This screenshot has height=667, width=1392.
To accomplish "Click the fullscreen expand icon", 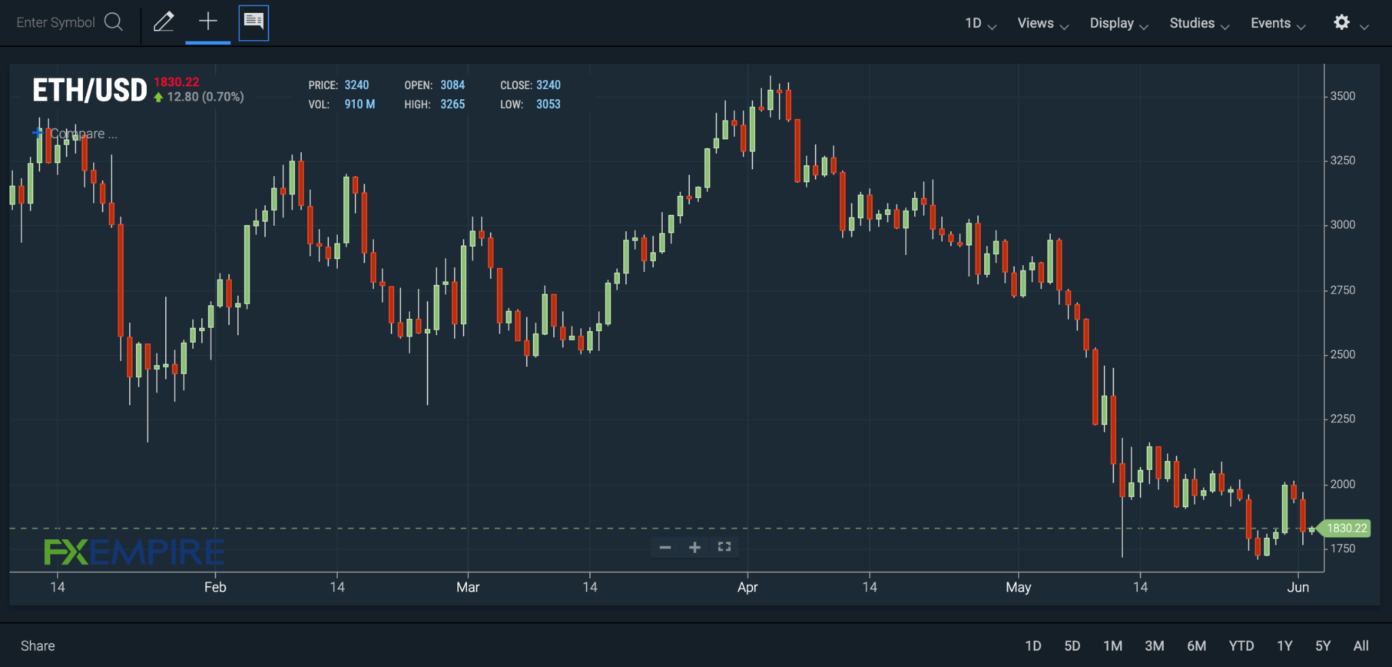I will 725,547.
